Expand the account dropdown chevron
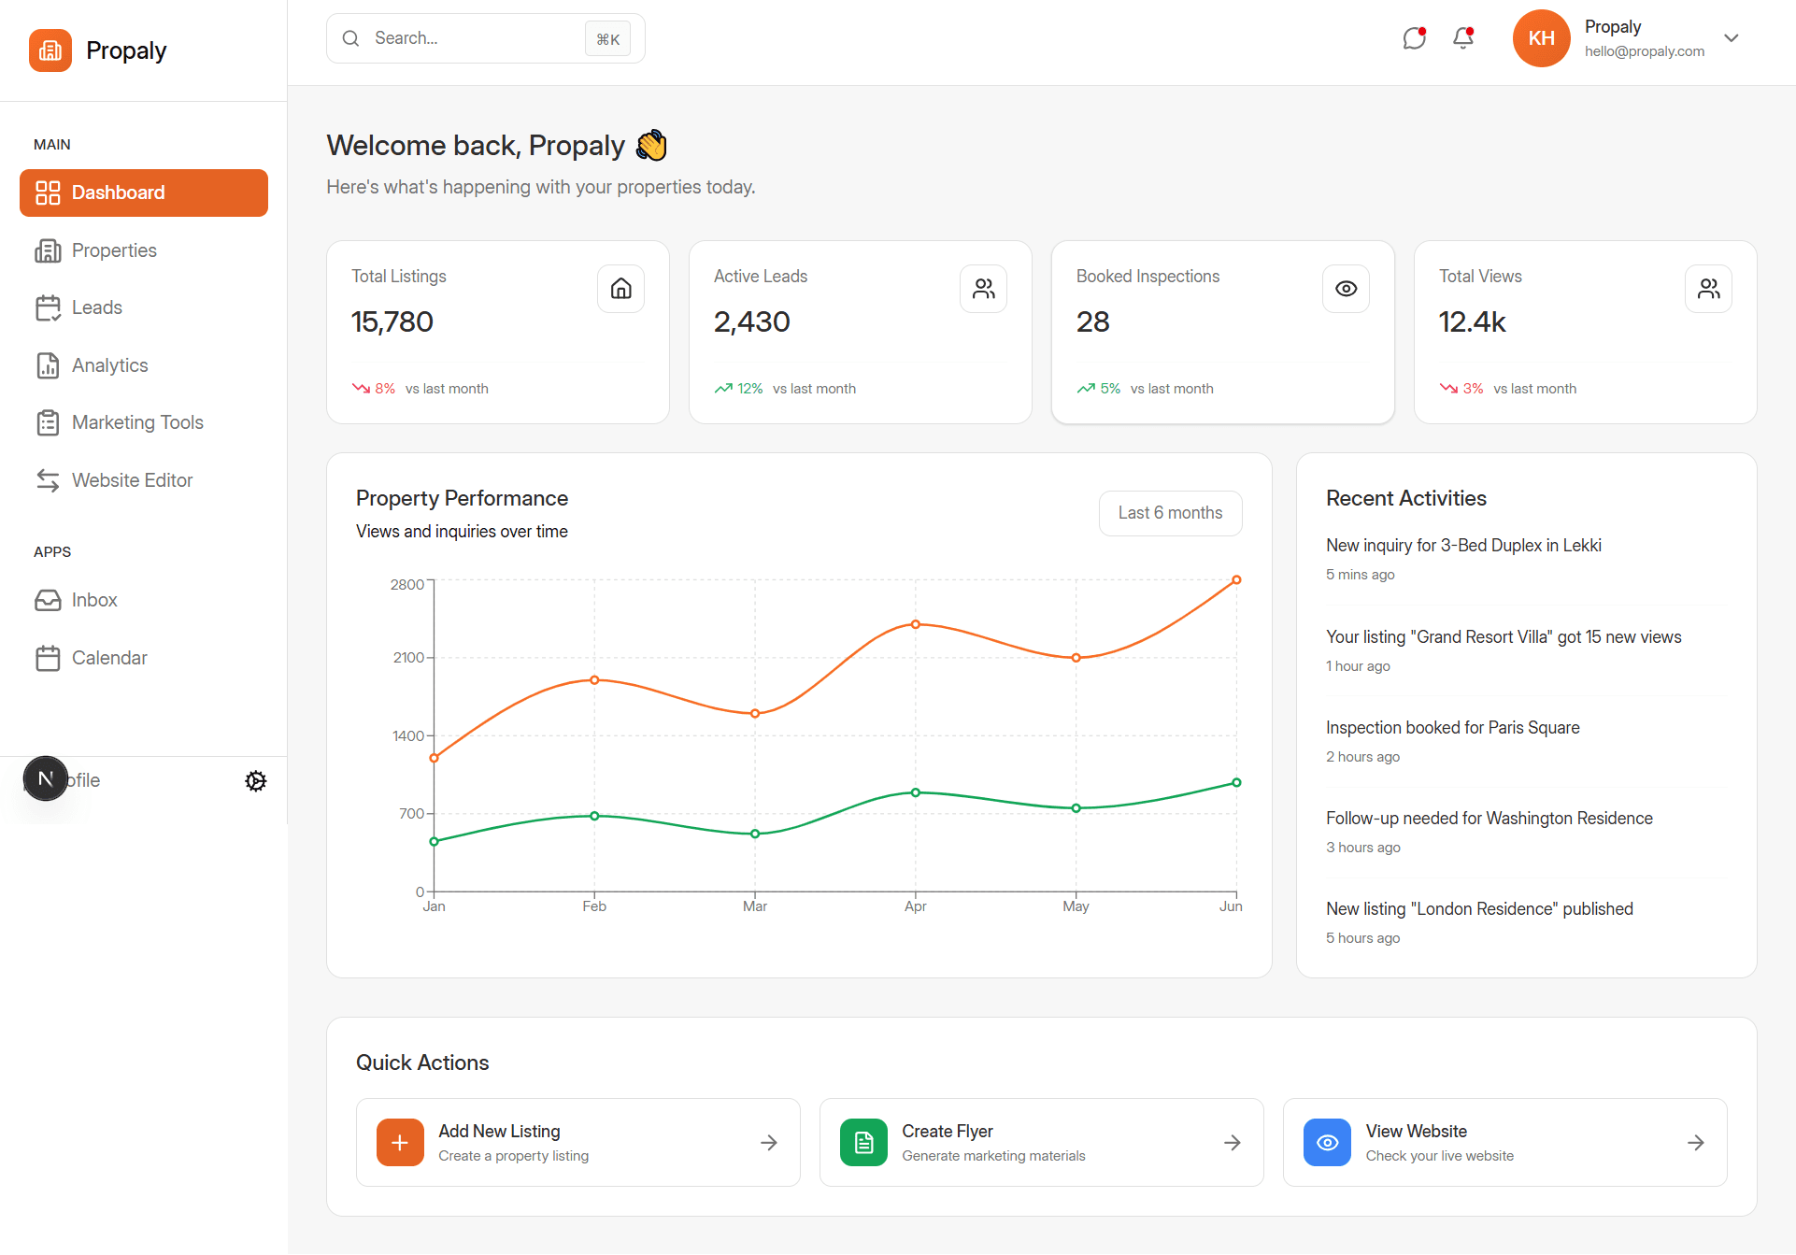Screen dimensions: 1796x1255 (x=1732, y=38)
